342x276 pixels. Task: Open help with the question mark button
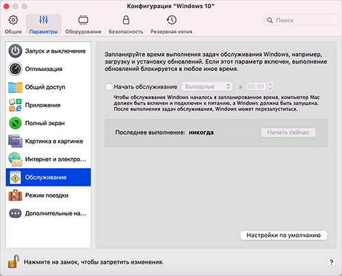331,262
